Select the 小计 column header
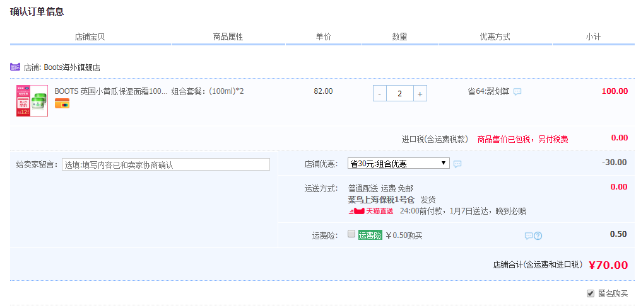Viewport: 636px width, 306px height. [x=593, y=37]
